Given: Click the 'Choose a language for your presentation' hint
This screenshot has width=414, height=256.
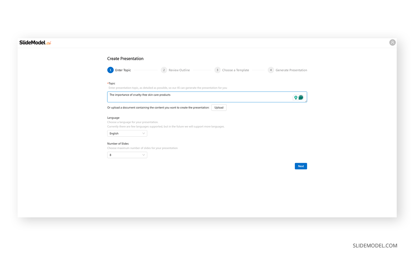Looking at the screenshot, I should coord(133,122).
